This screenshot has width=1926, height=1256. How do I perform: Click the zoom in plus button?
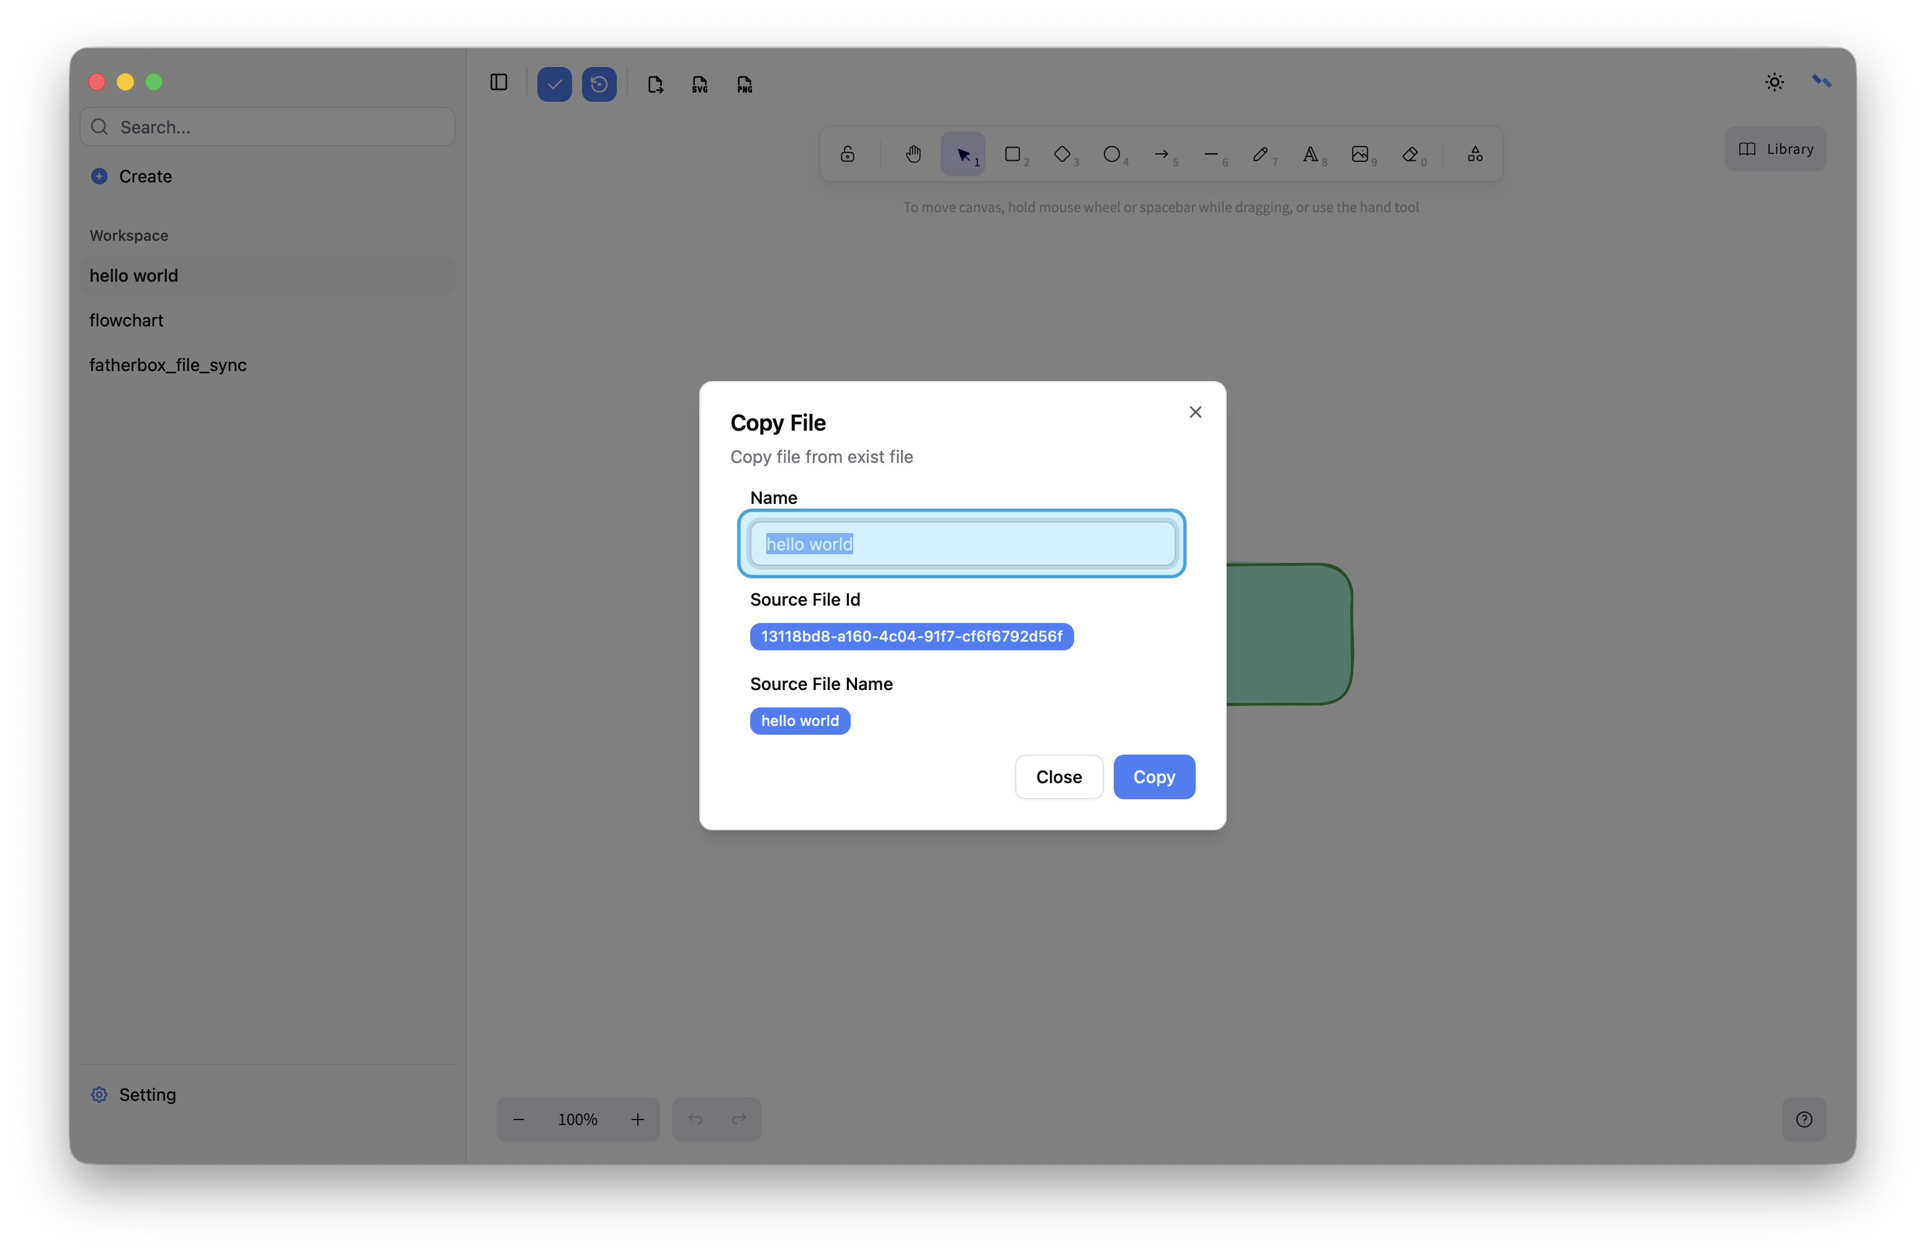(x=638, y=1119)
